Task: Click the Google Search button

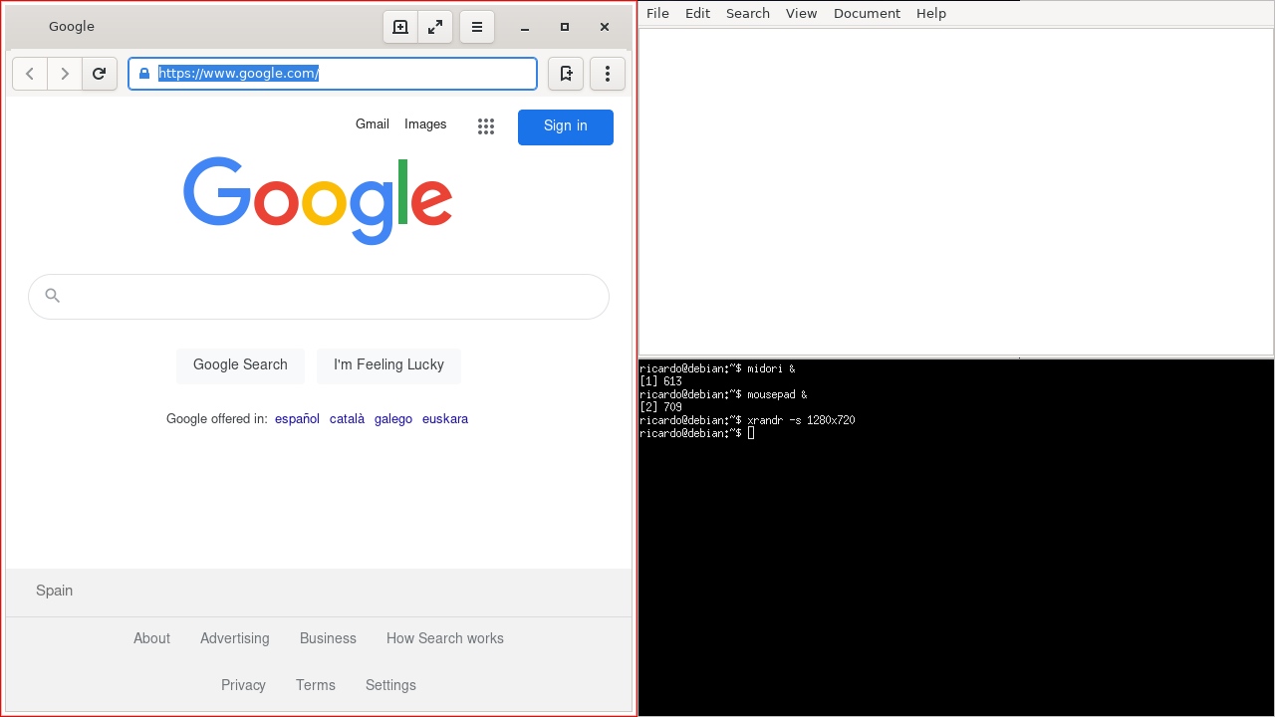Action: click(x=240, y=365)
